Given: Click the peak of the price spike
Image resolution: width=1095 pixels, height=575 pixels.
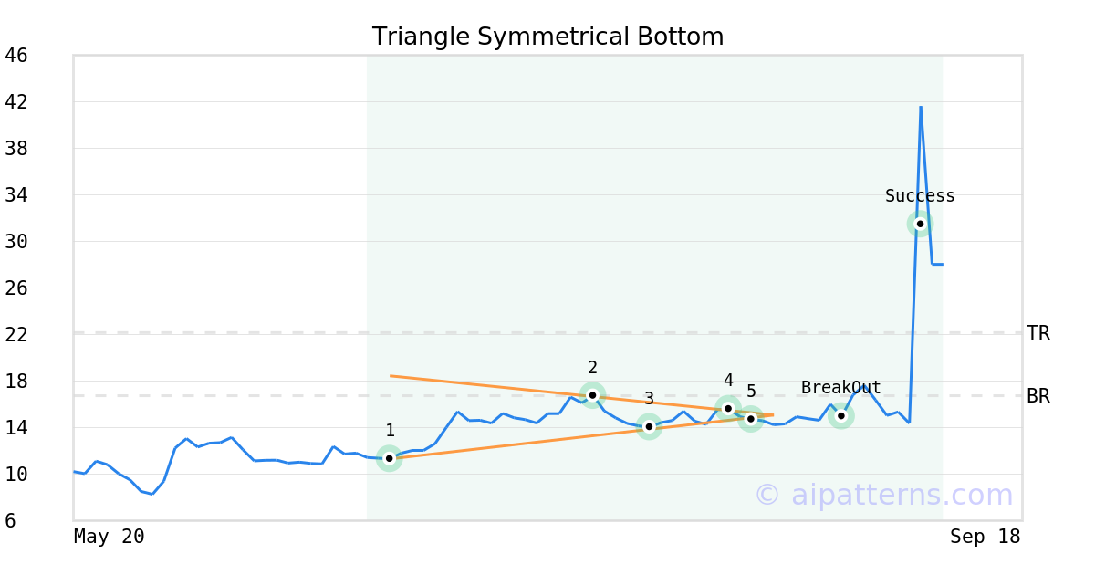Looking at the screenshot, I should [921, 107].
